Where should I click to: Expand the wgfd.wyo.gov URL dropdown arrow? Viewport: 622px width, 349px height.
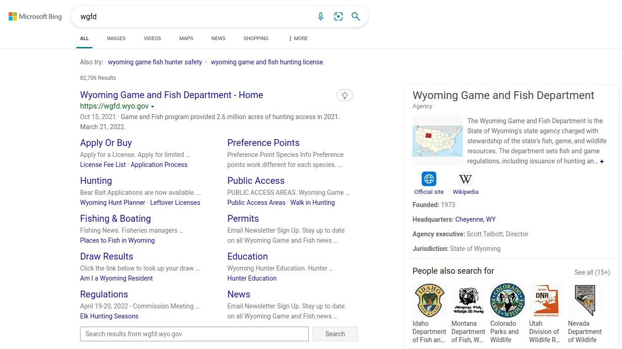tap(153, 107)
